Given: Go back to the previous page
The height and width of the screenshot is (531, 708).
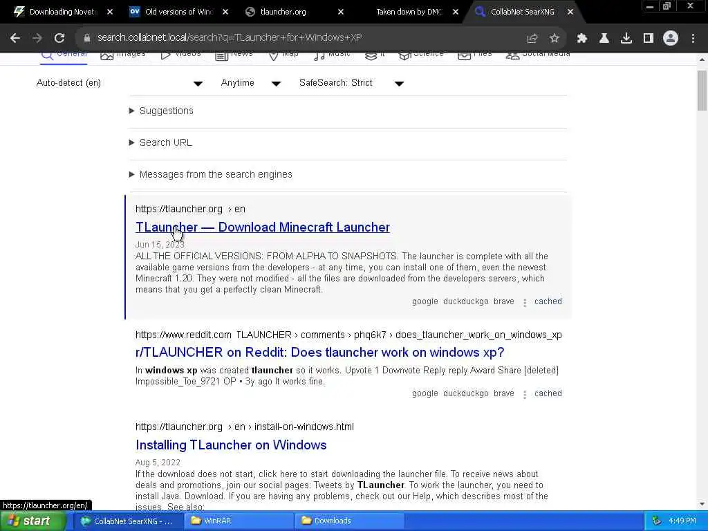Looking at the screenshot, I should click(15, 38).
